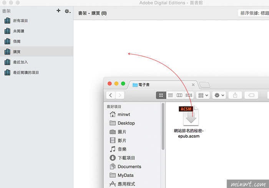Click the documents icon beside Documents
The height and width of the screenshot is (188, 269).
(113, 167)
